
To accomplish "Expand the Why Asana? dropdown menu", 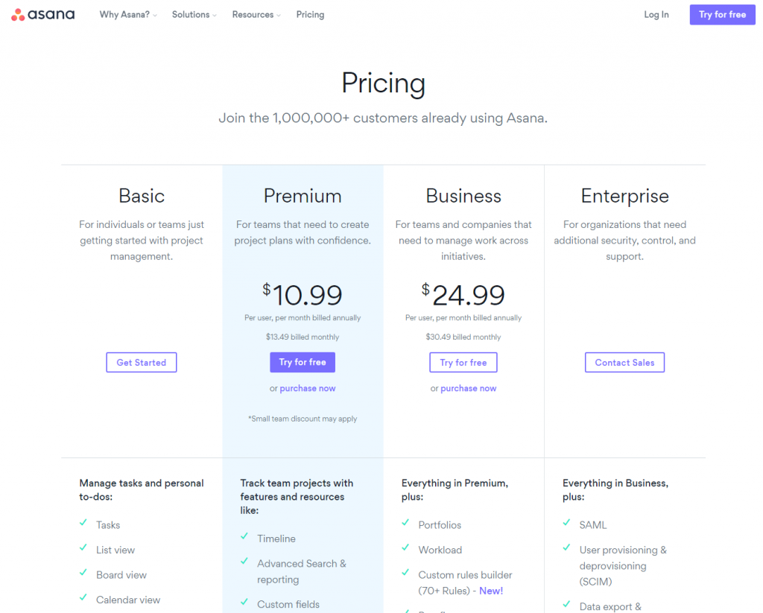I will pyautogui.click(x=128, y=15).
